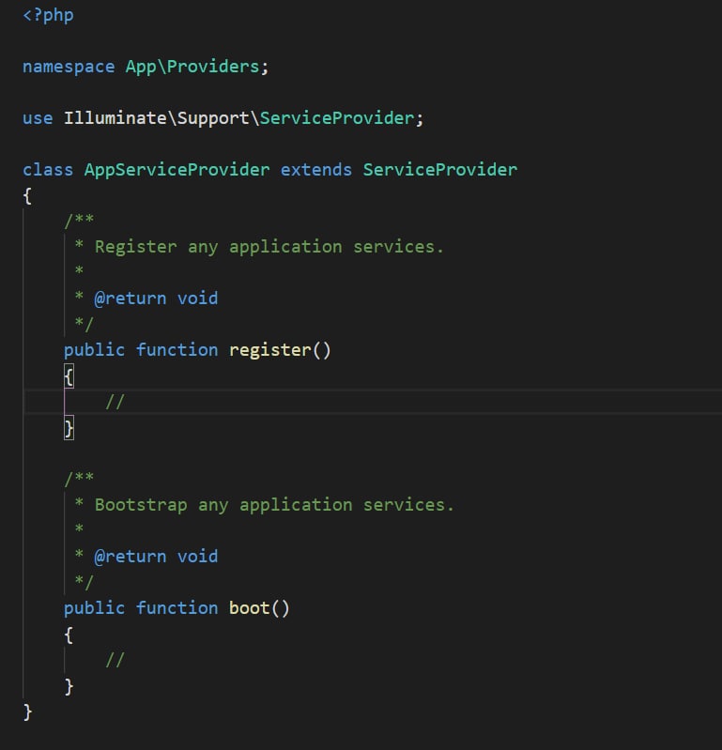
Task: Click highlighted opening brace of register()
Action: (69, 376)
